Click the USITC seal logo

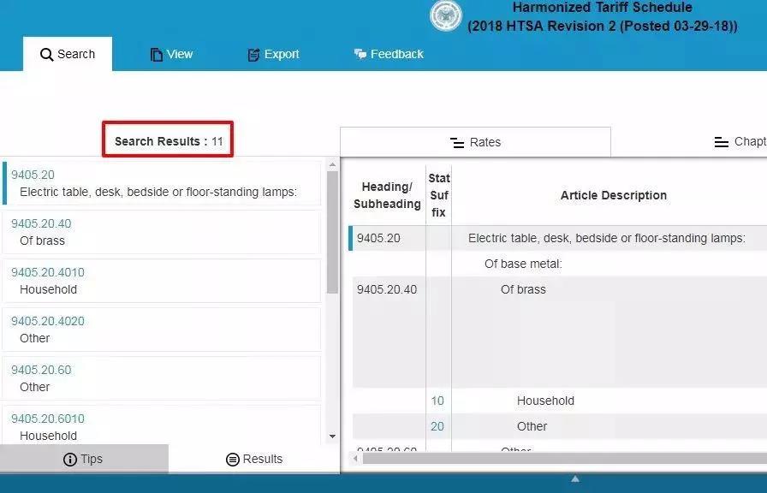click(446, 15)
